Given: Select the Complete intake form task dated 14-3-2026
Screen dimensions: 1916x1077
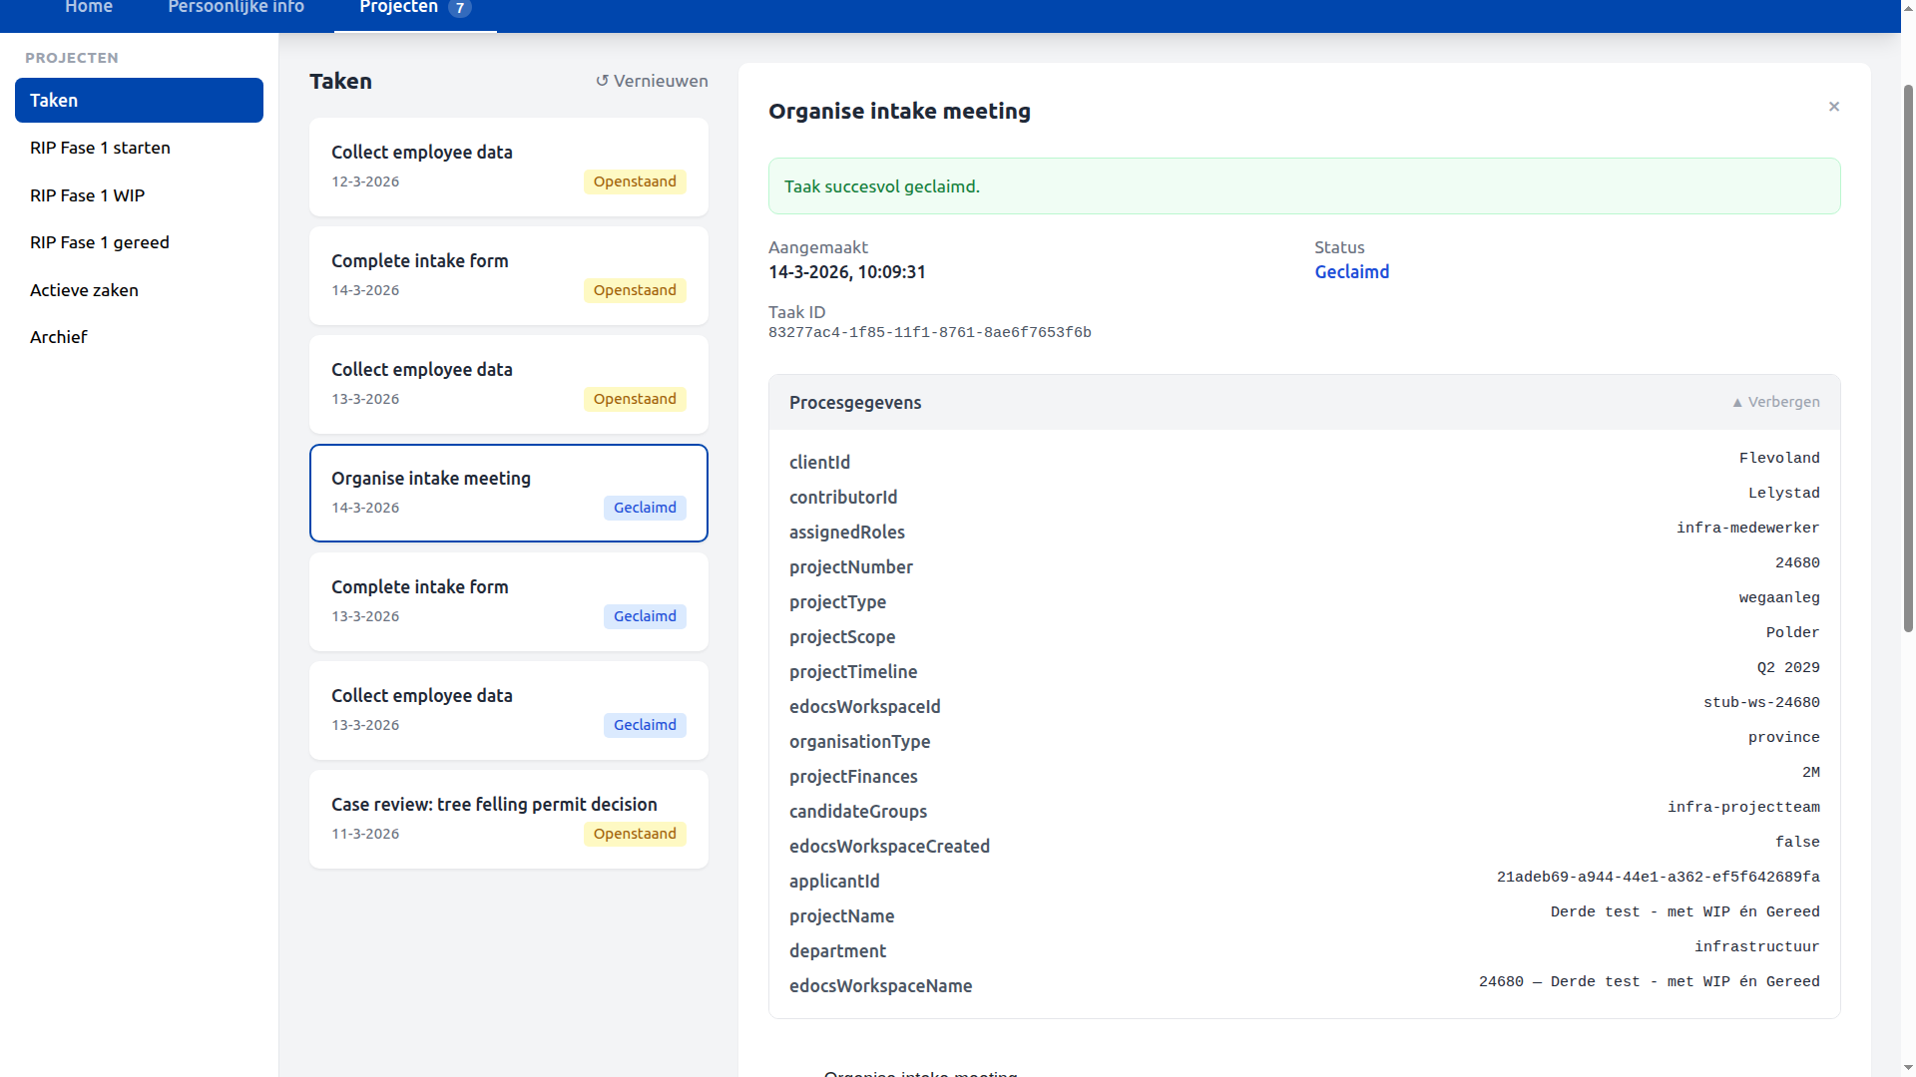Looking at the screenshot, I should click(x=508, y=275).
